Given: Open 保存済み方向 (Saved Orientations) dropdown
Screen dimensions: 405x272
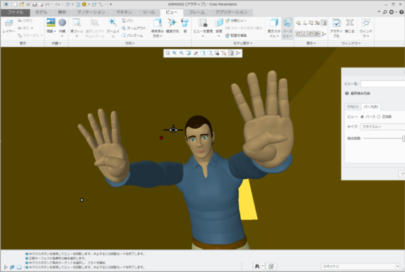Looking at the screenshot, I should [157, 33].
